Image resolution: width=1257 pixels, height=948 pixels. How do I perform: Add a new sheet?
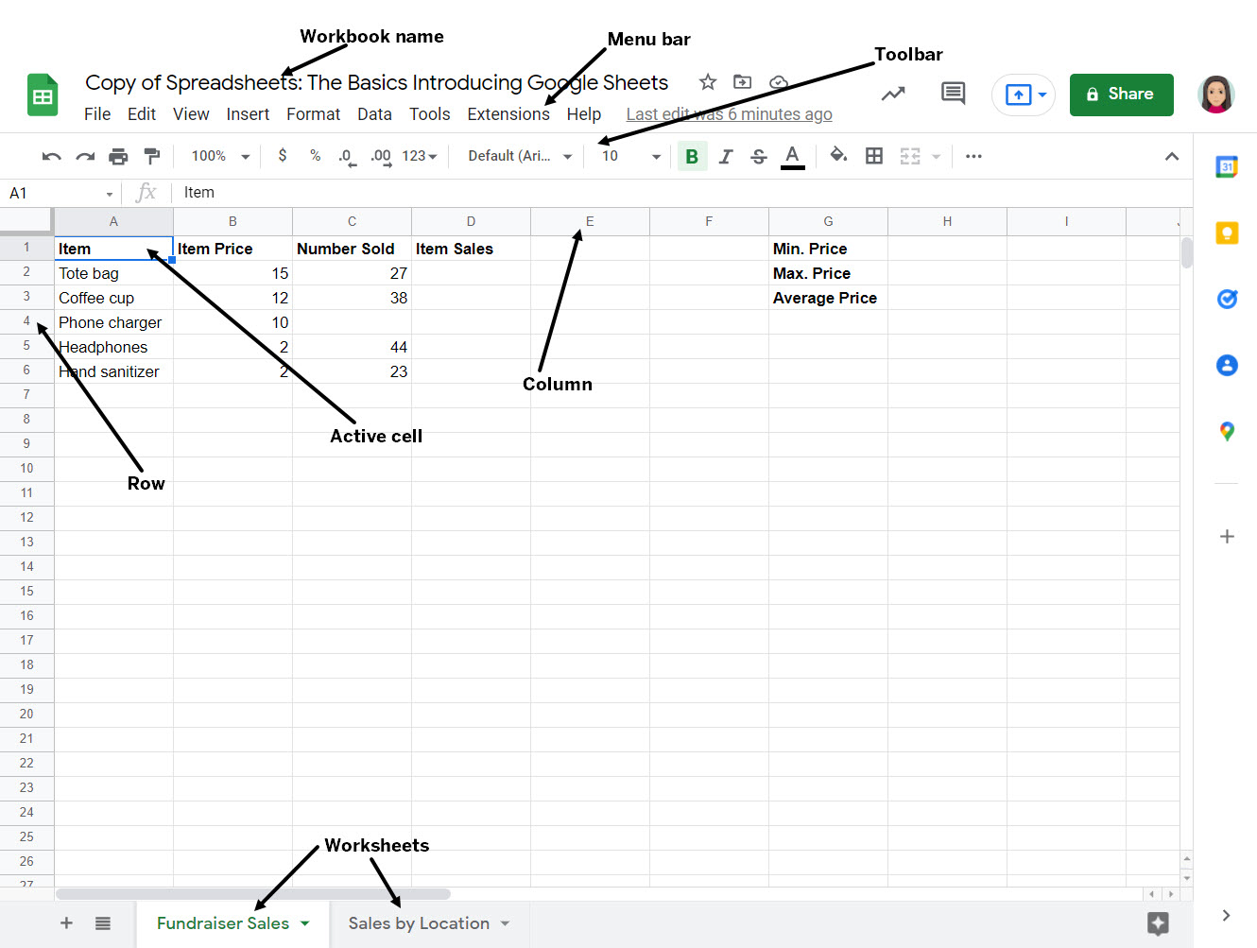(66, 923)
